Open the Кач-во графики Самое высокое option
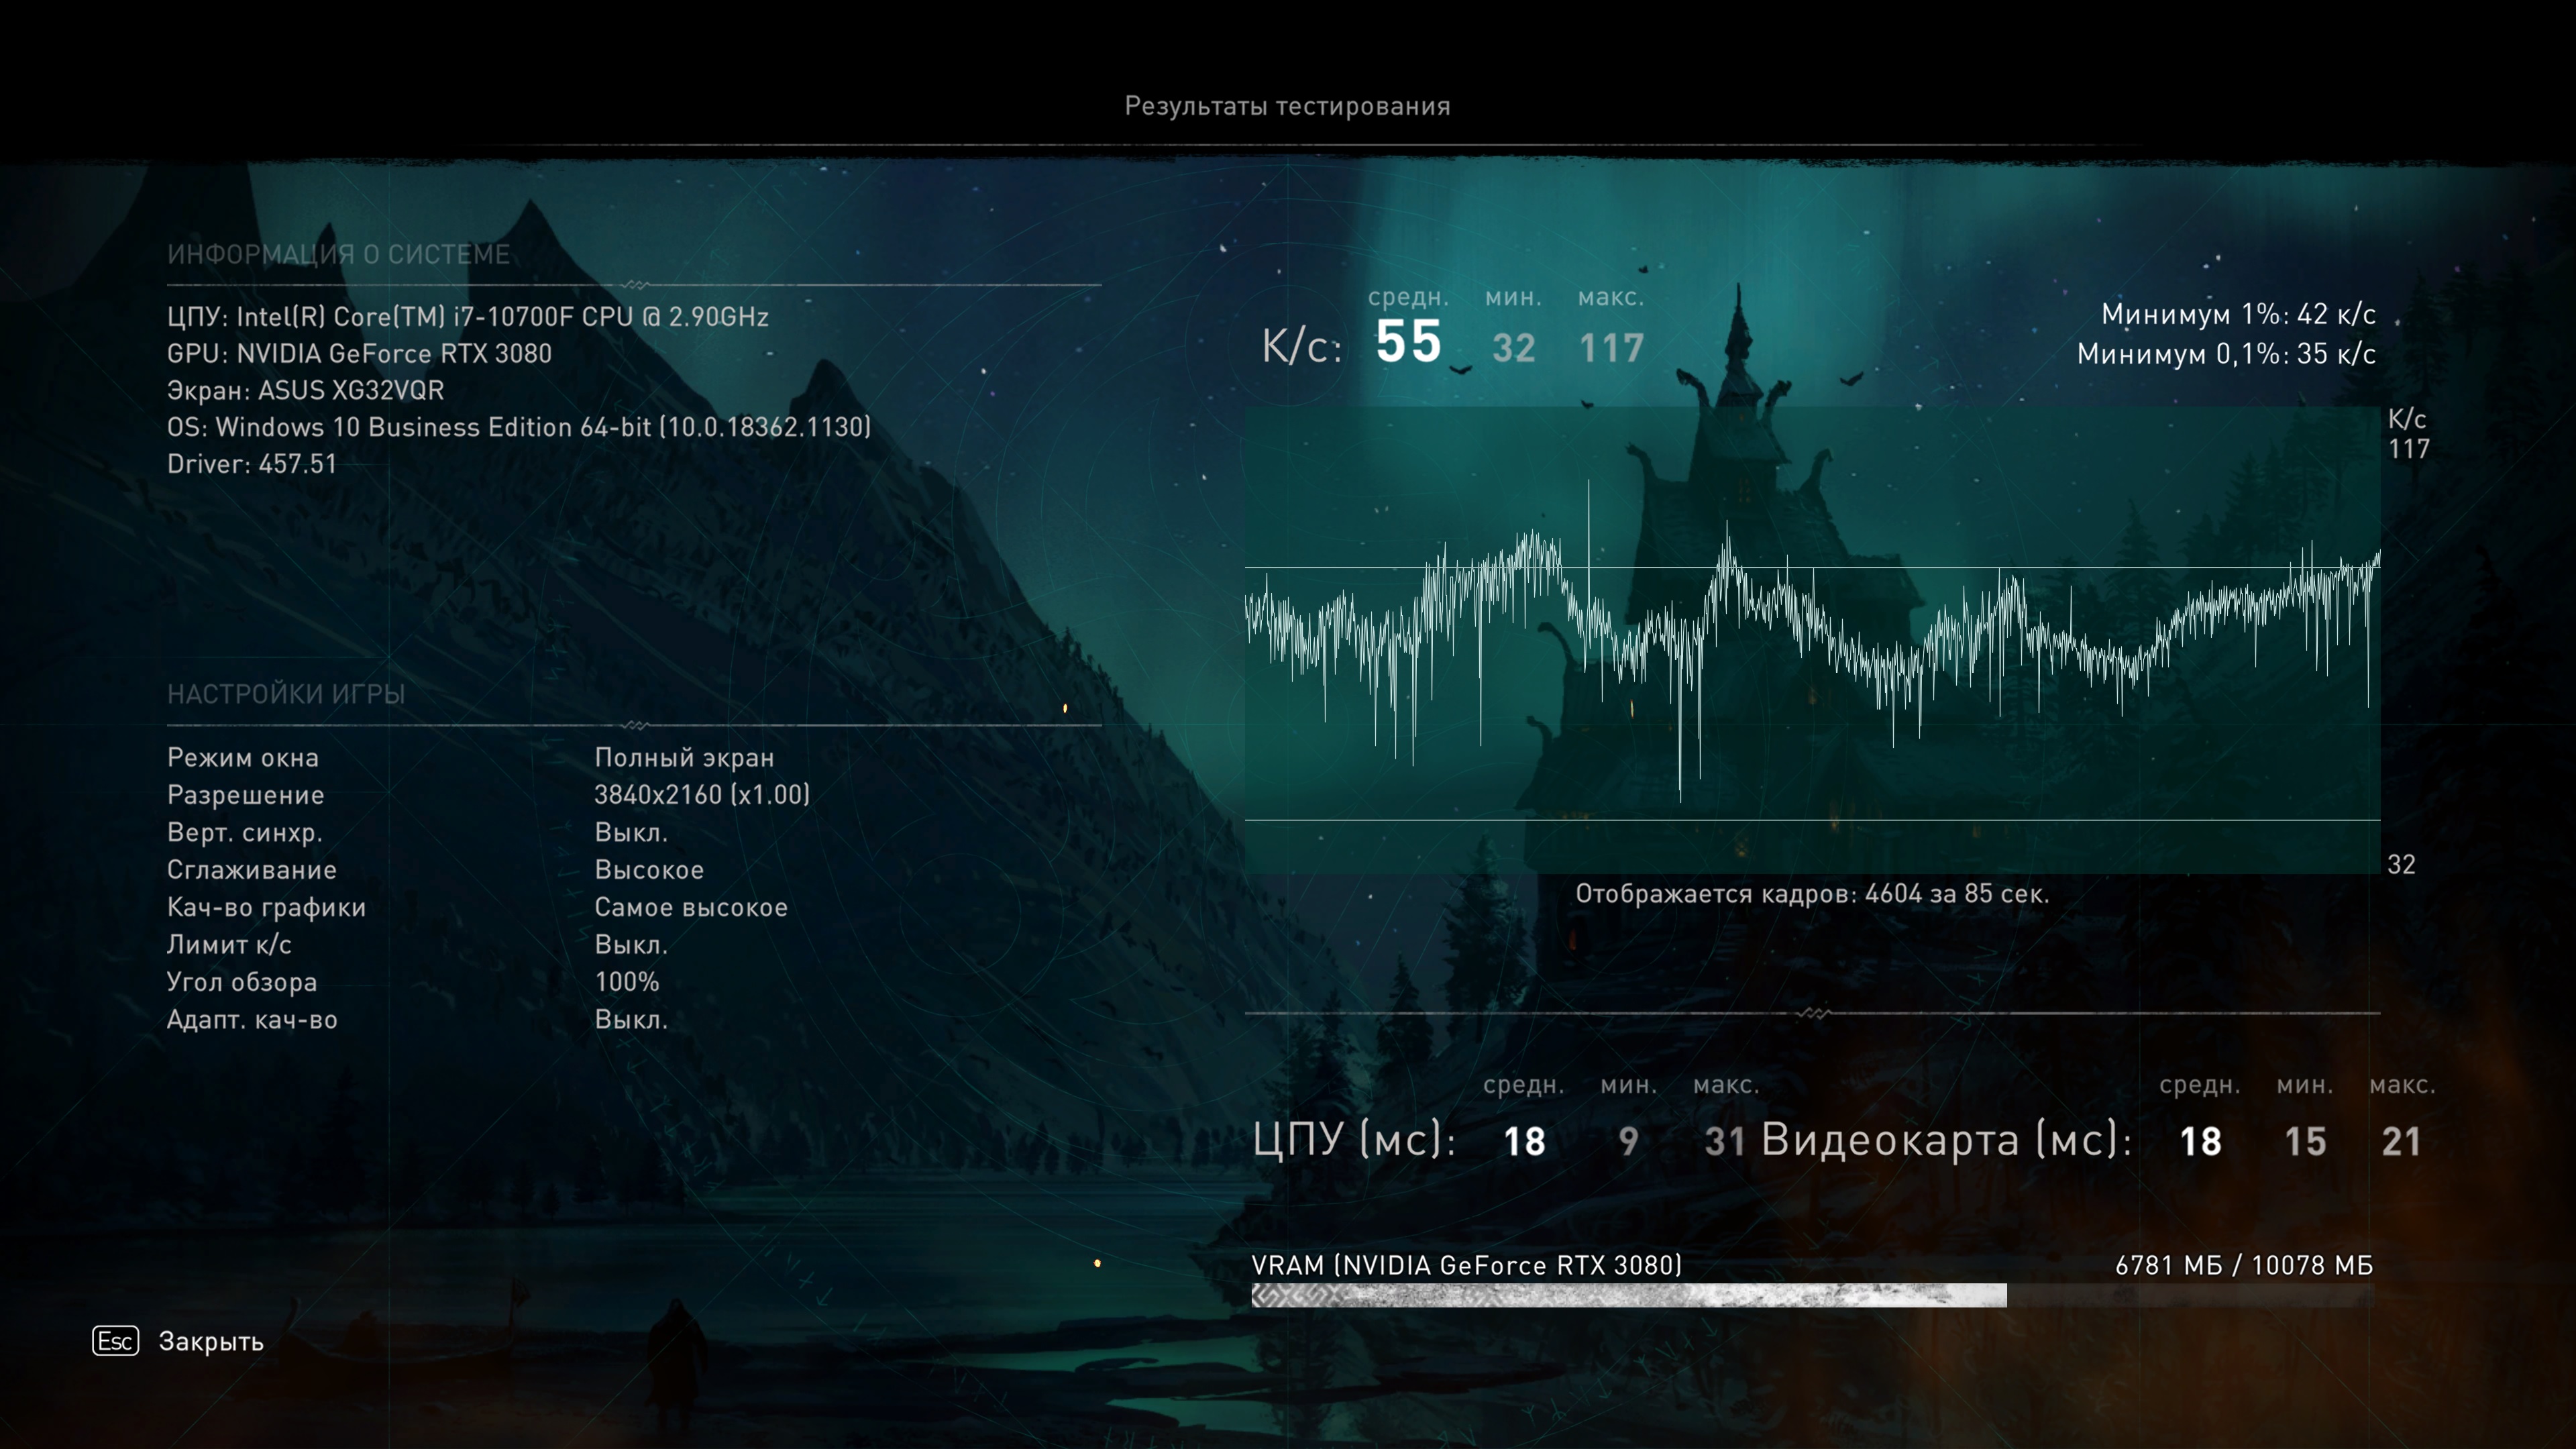This screenshot has height=1449, width=2576. click(690, 907)
